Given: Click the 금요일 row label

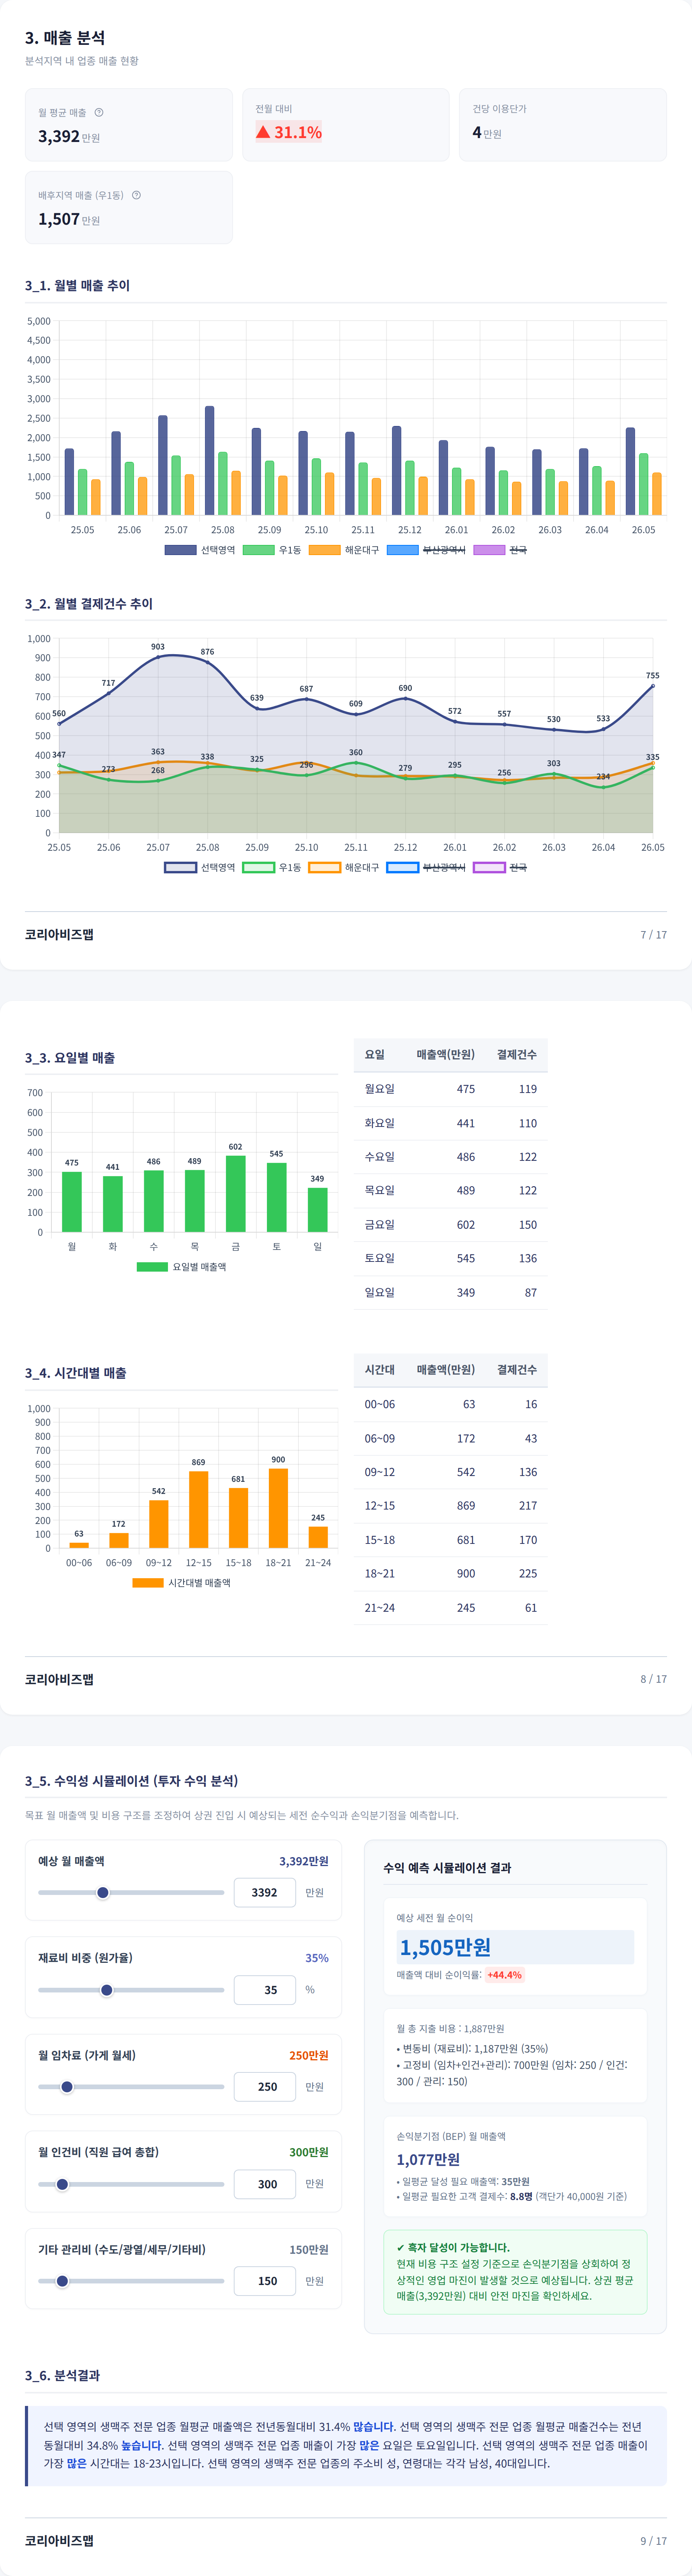Looking at the screenshot, I should 380,1224.
